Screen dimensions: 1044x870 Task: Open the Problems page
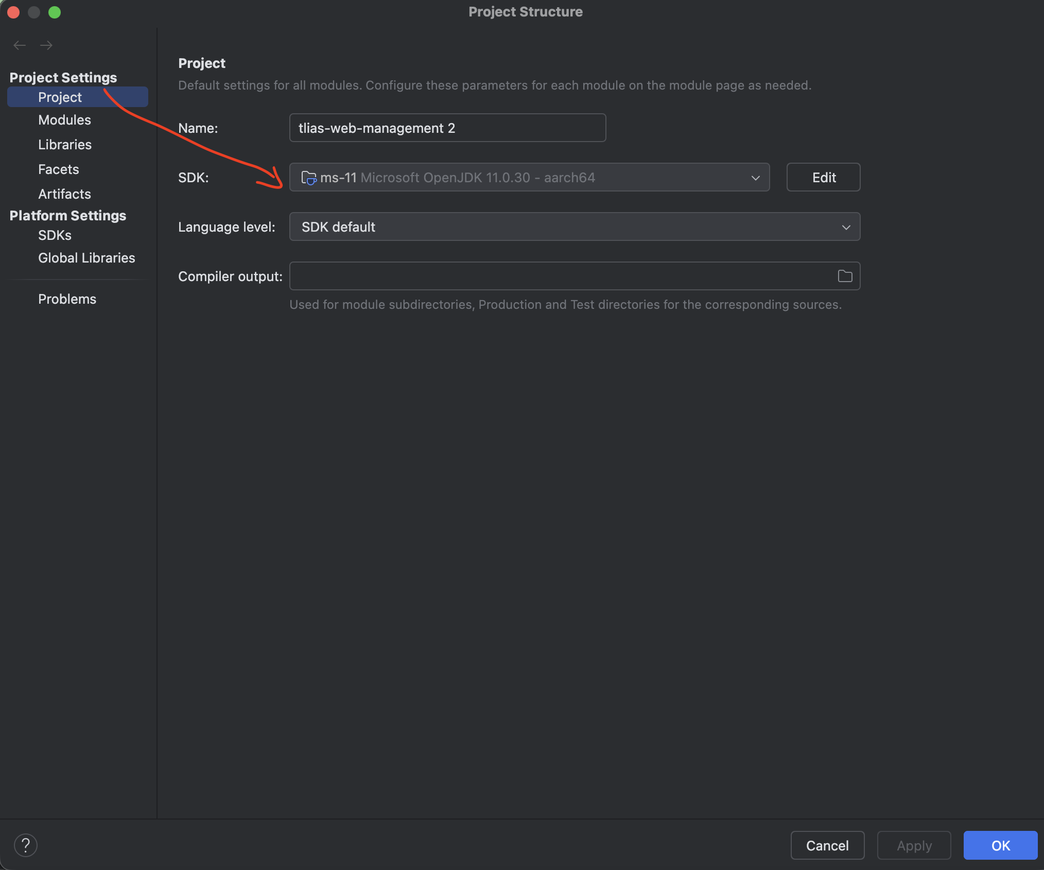pyautogui.click(x=67, y=299)
